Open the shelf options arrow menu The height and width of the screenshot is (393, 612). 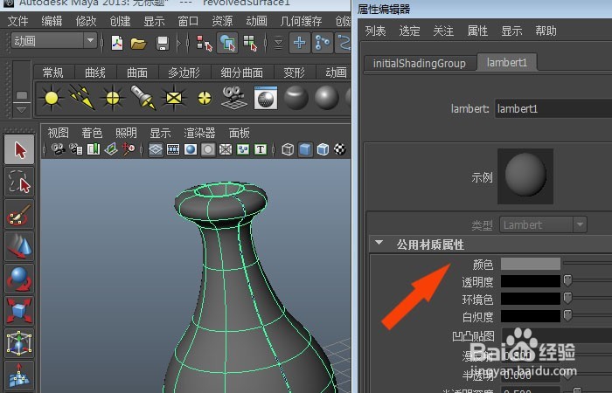[22, 109]
